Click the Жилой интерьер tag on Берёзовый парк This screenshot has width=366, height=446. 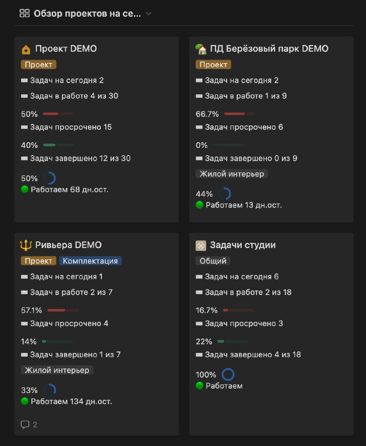232,174
